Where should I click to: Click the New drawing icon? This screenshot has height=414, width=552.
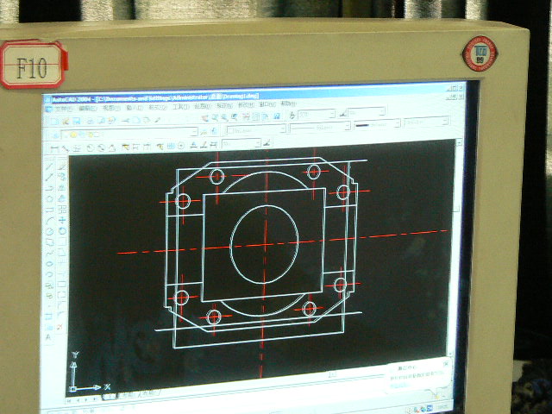pos(55,120)
